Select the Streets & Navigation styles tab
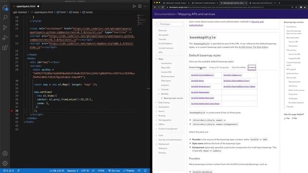 tap(198, 67)
